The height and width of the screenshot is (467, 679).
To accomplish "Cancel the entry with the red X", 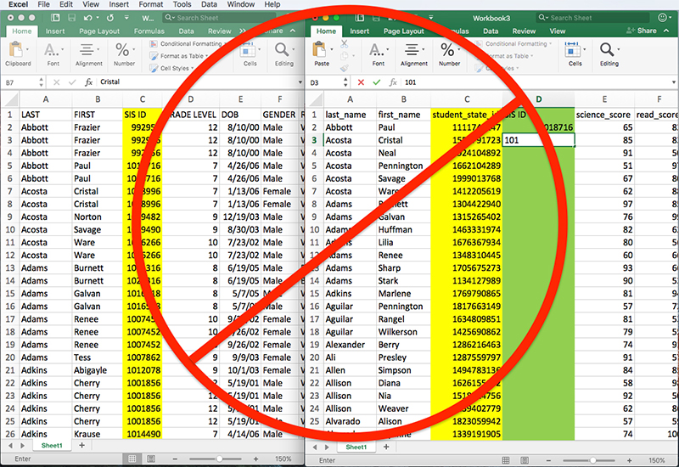I will [361, 82].
